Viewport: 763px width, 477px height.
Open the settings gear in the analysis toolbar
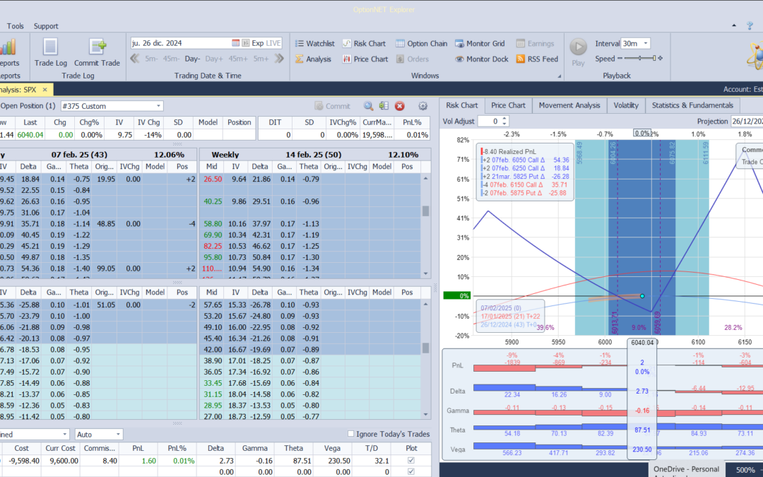[x=422, y=106]
